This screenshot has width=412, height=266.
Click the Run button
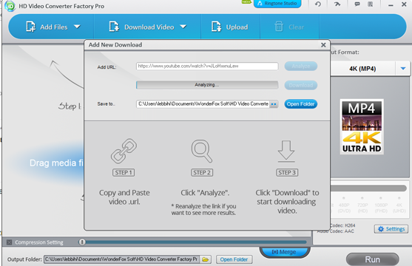[372, 259]
